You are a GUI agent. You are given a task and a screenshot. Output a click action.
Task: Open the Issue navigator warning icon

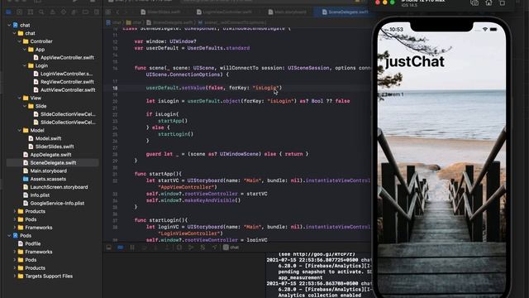[53, 12]
